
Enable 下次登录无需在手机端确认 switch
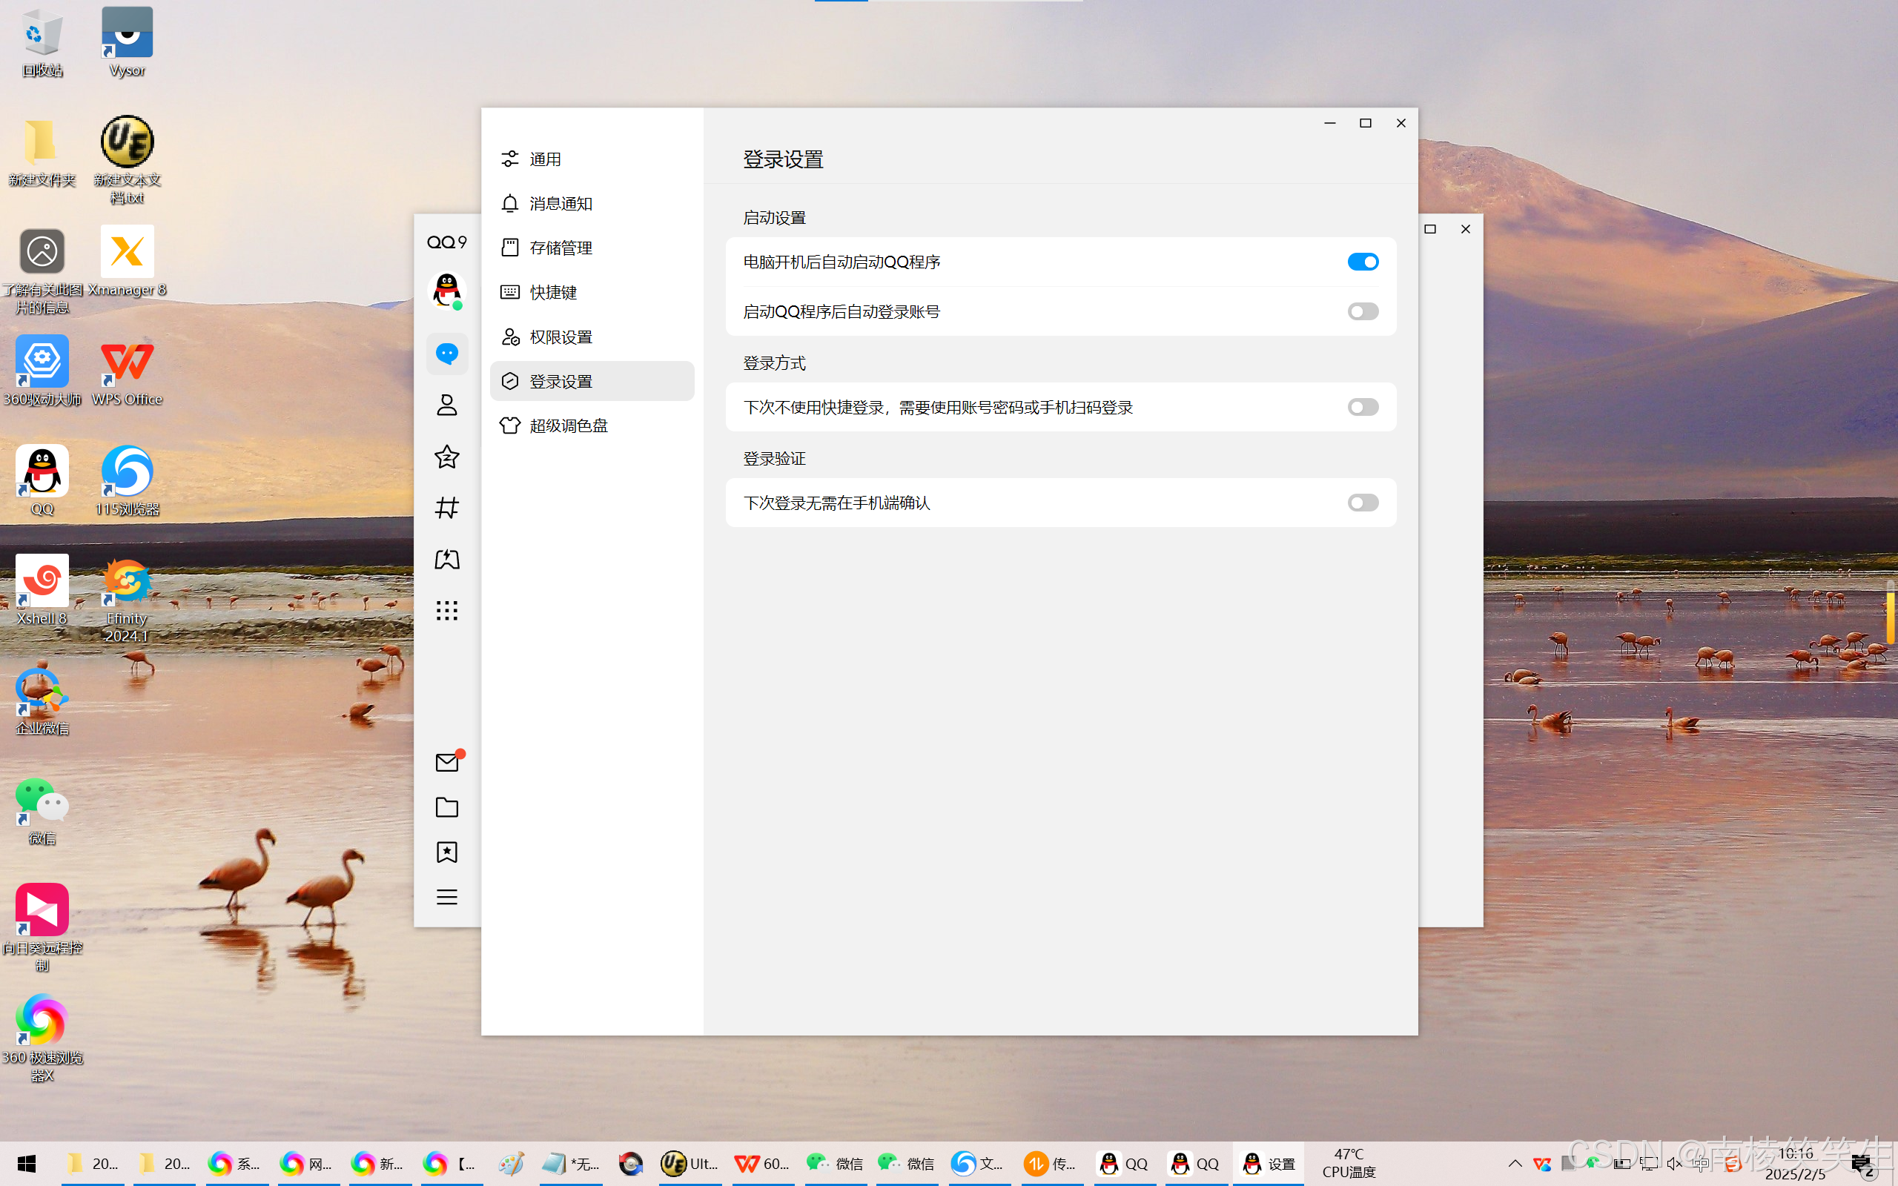1362,503
